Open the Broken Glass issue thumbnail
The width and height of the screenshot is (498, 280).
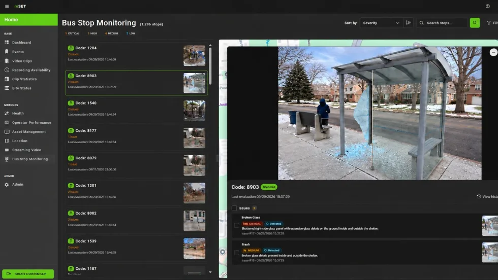[490, 226]
